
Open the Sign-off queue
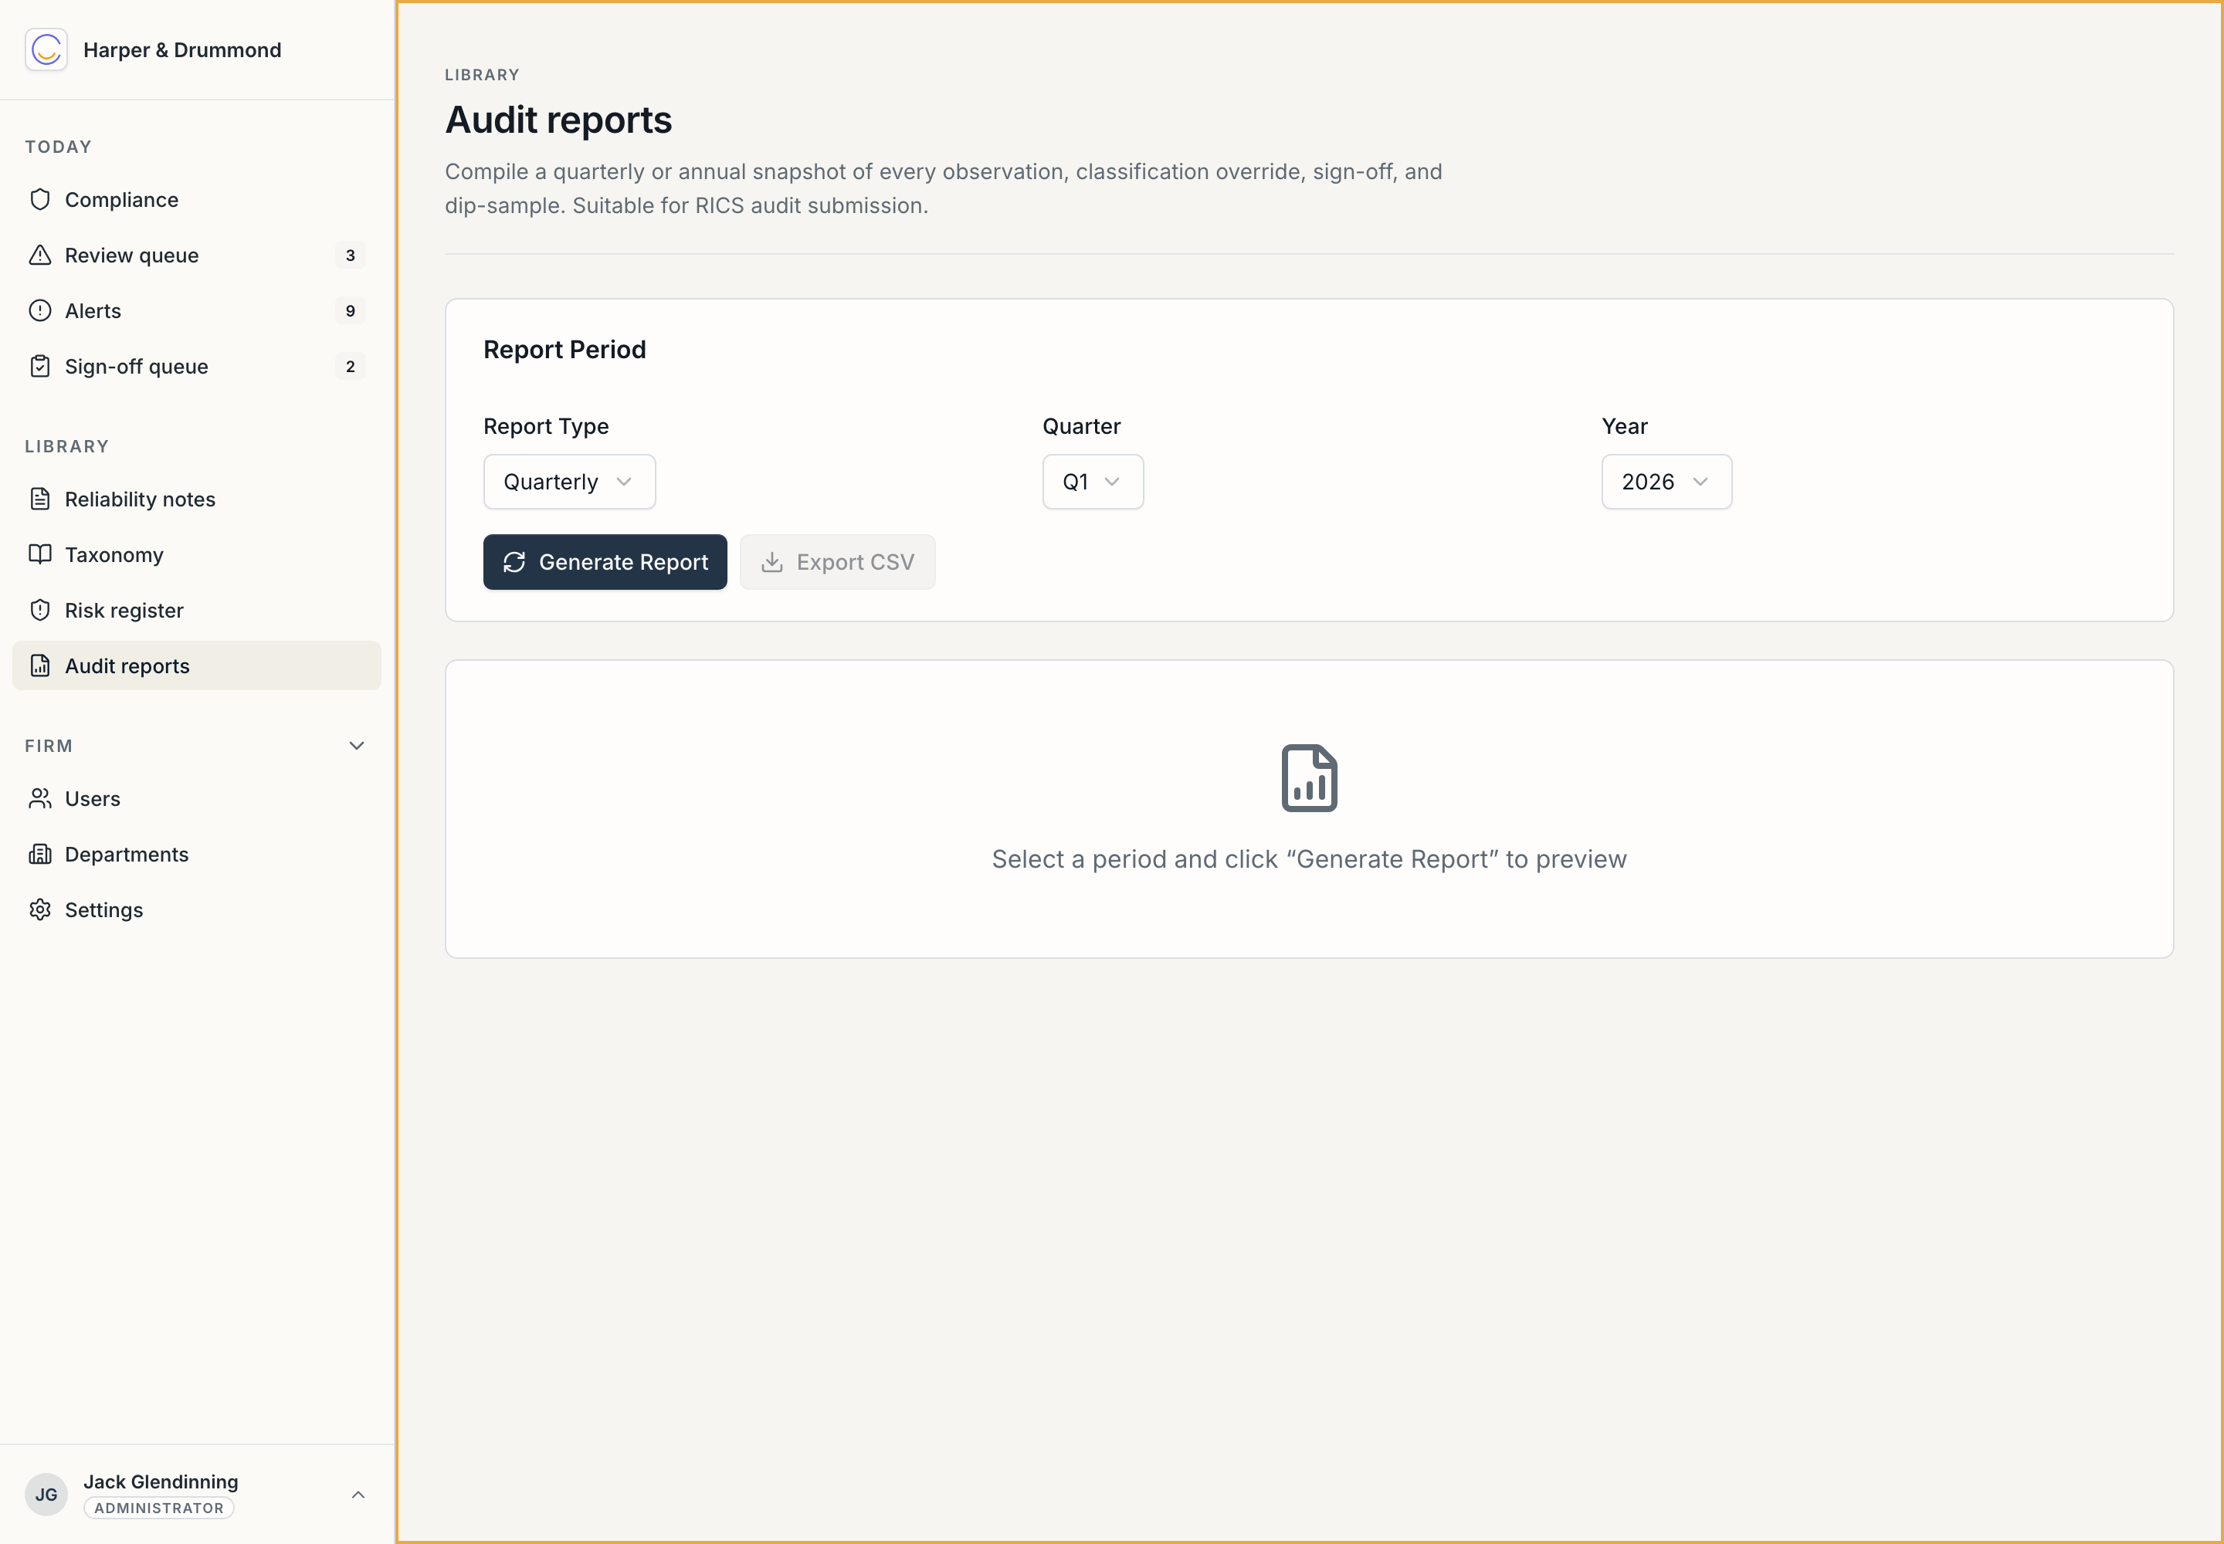tap(196, 367)
